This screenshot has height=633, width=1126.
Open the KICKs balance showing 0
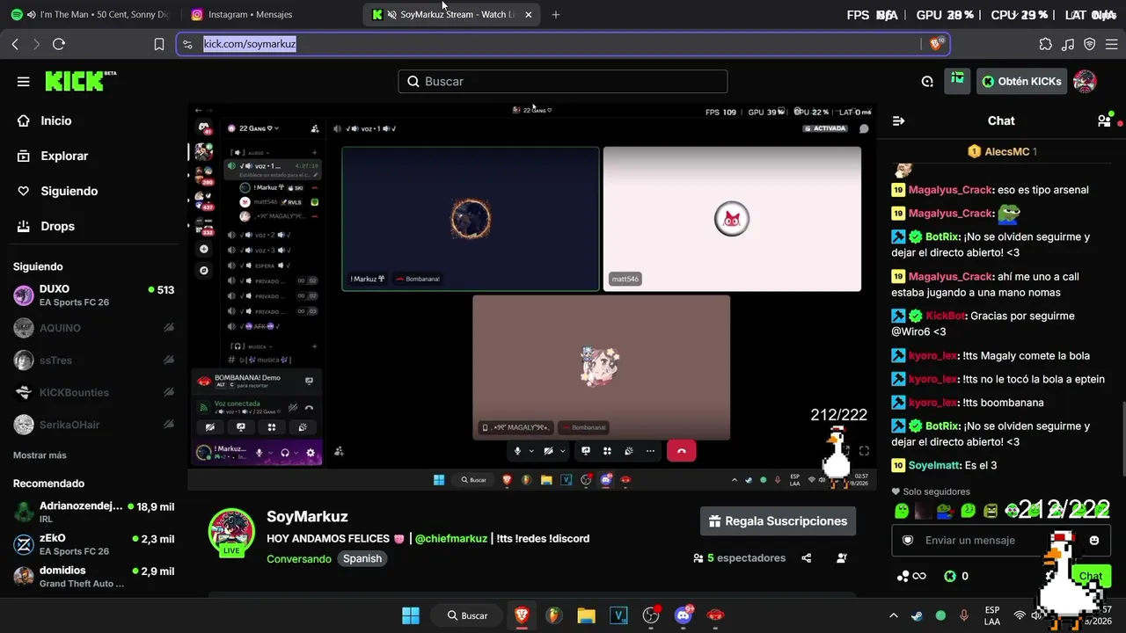pos(956,576)
